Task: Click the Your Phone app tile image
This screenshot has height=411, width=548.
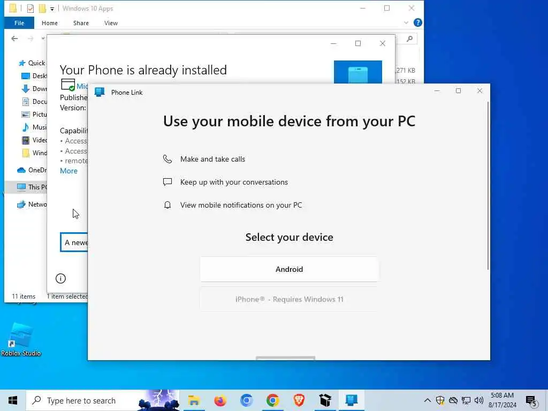Action: point(358,72)
